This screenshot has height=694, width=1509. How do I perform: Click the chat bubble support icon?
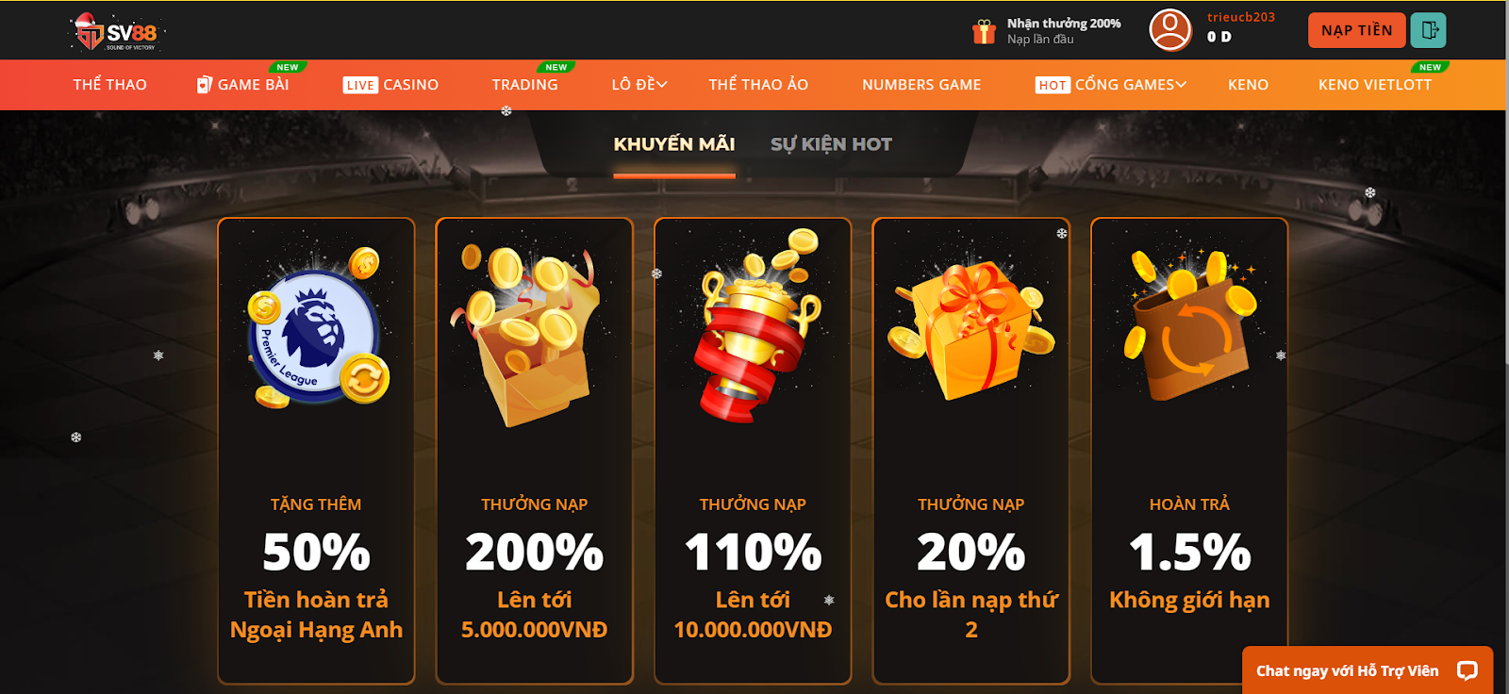(x=1467, y=670)
